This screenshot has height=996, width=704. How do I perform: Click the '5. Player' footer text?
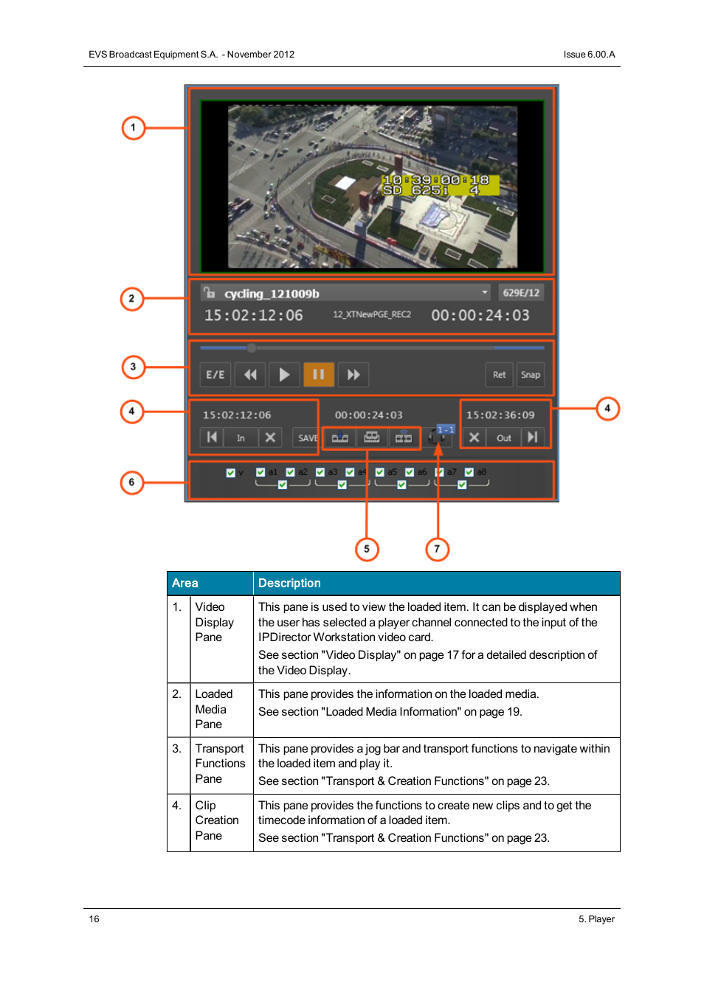597,919
